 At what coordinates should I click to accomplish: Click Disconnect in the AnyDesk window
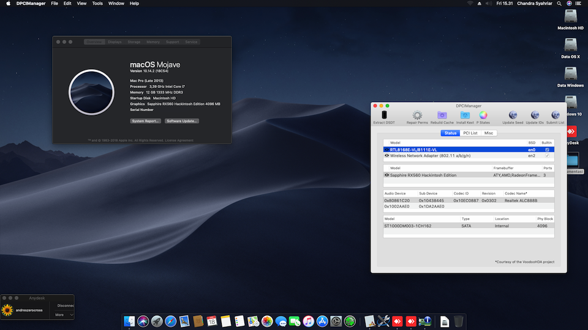pyautogui.click(x=66, y=306)
